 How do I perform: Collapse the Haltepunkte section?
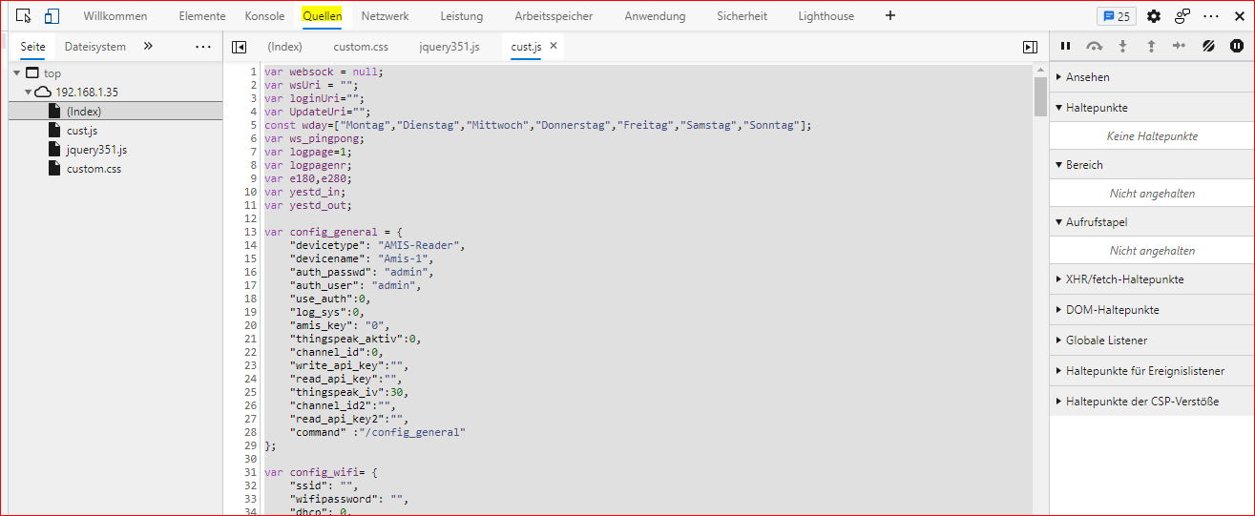[x=1152, y=108]
